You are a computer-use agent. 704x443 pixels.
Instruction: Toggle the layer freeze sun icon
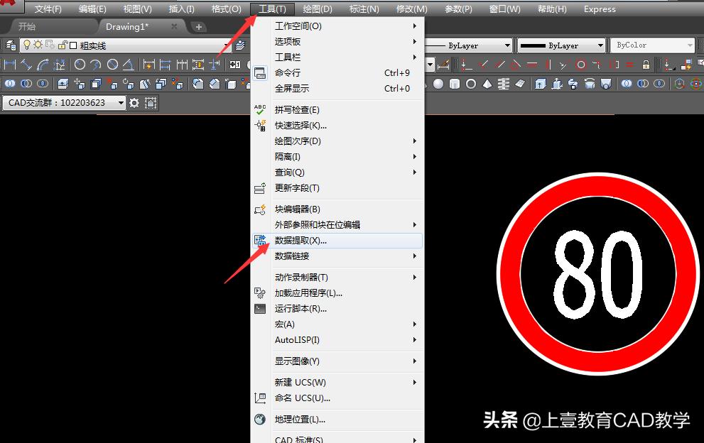coord(38,45)
